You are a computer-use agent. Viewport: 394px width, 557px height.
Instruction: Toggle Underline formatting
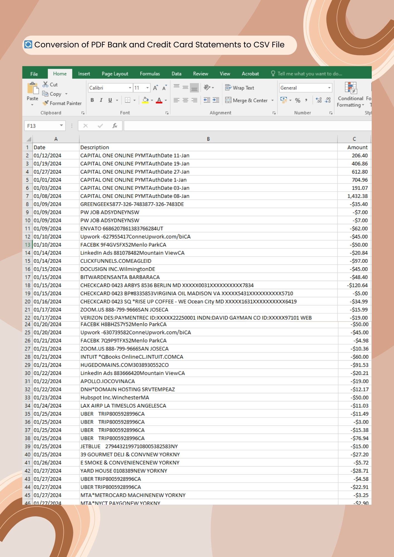110,100
